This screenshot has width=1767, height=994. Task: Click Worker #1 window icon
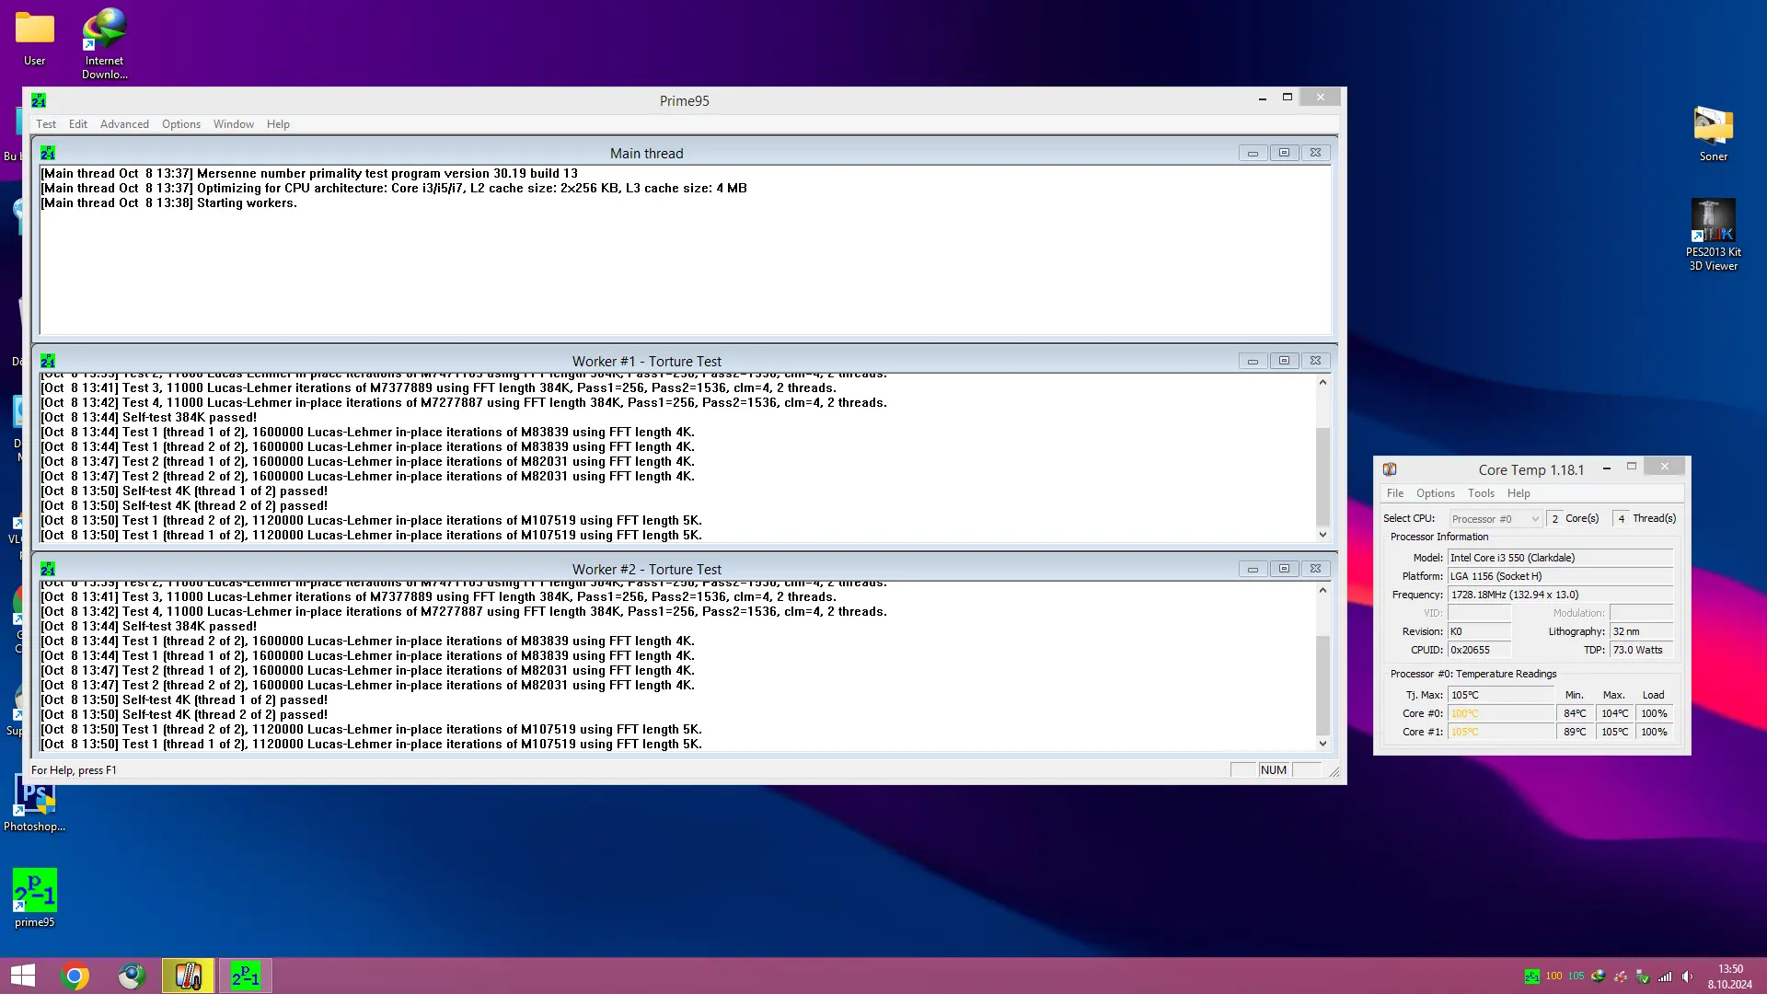point(48,361)
